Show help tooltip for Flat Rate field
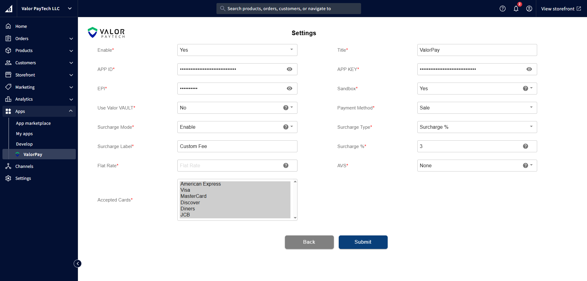Screen dimensions: 587x281 pyautogui.click(x=286, y=165)
